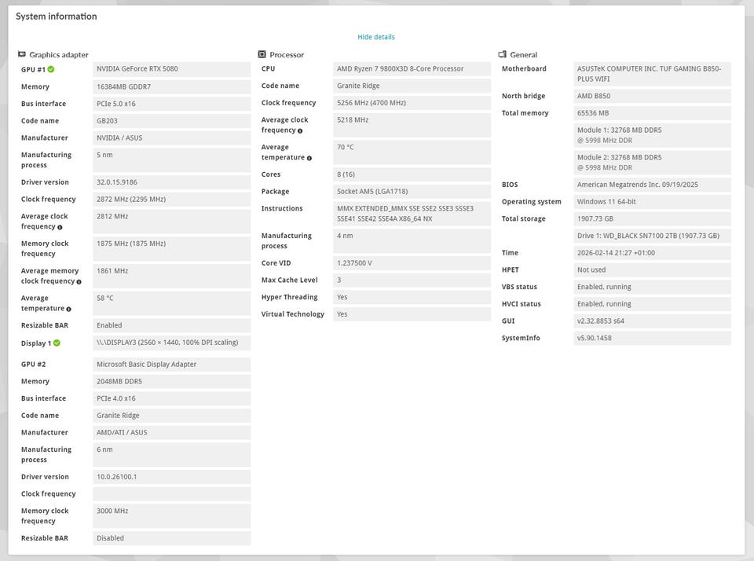Viewport: 754px width, 561px height.
Task: Click the VBS status Enabled, running value
Action: (652, 287)
